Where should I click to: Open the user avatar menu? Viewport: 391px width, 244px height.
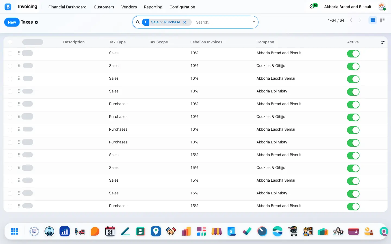(382, 7)
